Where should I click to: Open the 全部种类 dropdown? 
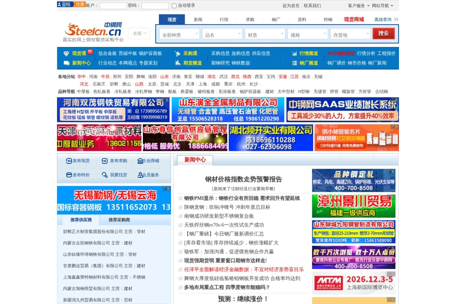click(179, 34)
